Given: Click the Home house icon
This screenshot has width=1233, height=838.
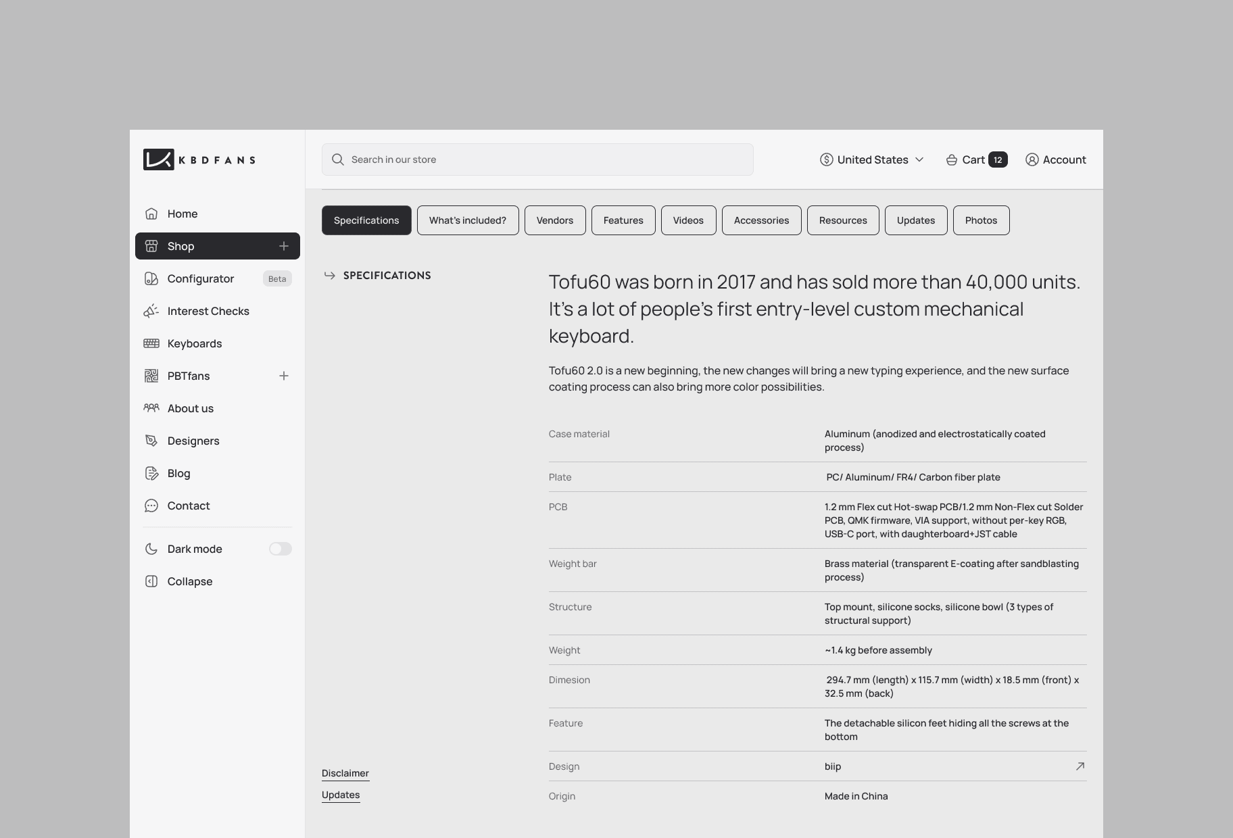Looking at the screenshot, I should pyautogui.click(x=151, y=214).
